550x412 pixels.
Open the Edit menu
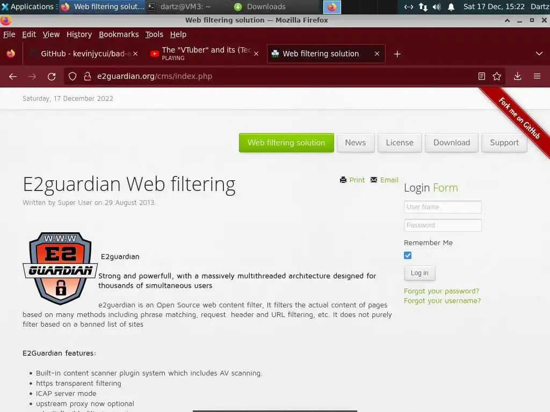pos(29,34)
